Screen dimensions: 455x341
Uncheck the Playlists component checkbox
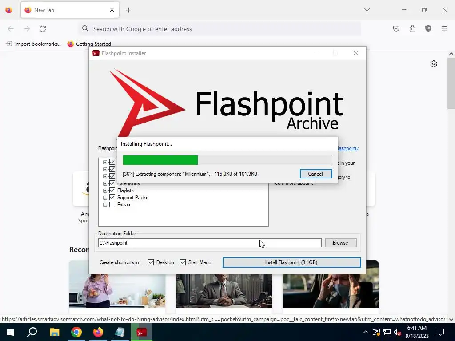click(x=112, y=190)
